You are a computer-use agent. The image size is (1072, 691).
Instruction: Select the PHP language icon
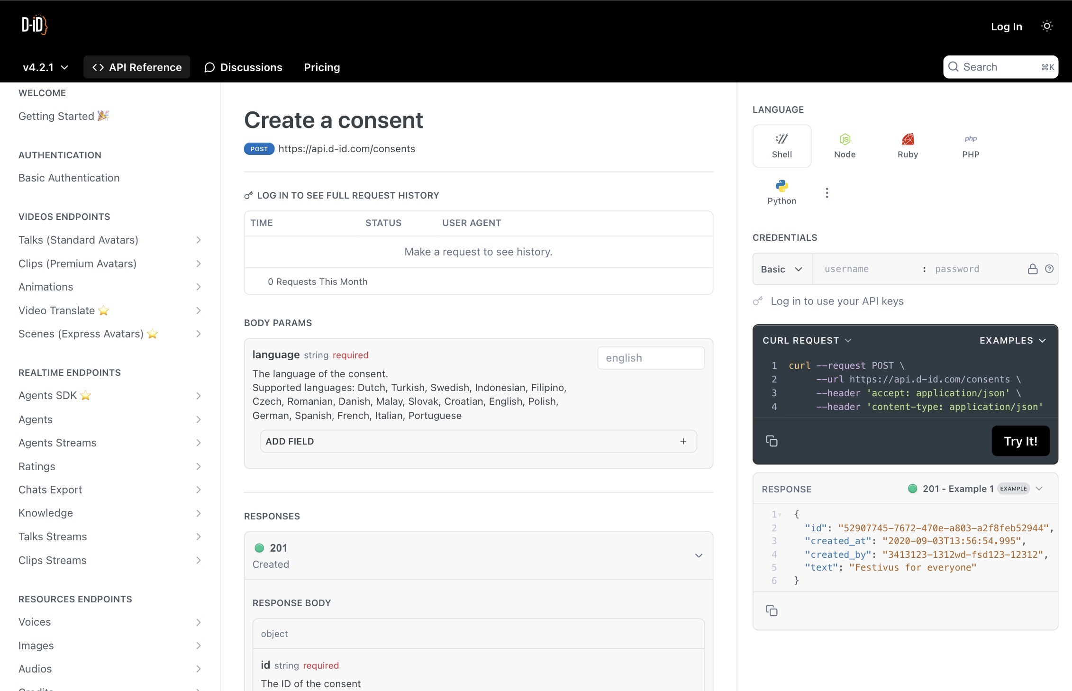[x=971, y=146]
